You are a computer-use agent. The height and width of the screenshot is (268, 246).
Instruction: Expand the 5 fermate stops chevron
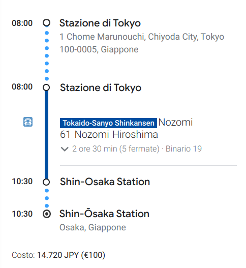click(x=65, y=149)
